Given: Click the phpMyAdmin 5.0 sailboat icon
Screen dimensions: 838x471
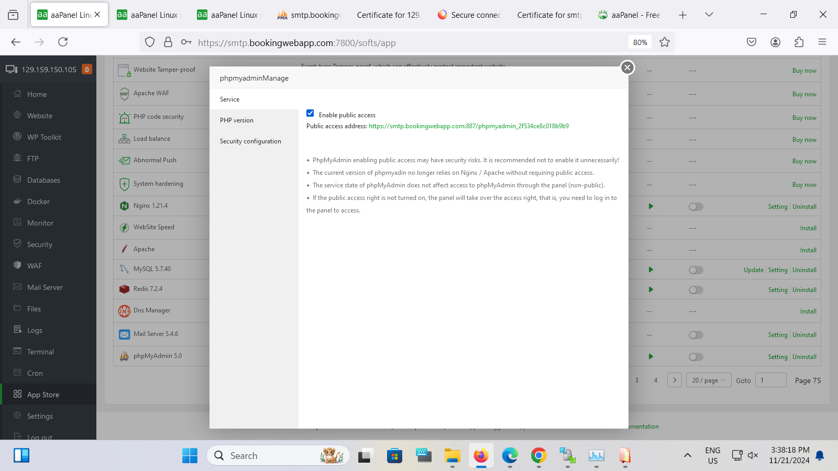Looking at the screenshot, I should [x=124, y=356].
